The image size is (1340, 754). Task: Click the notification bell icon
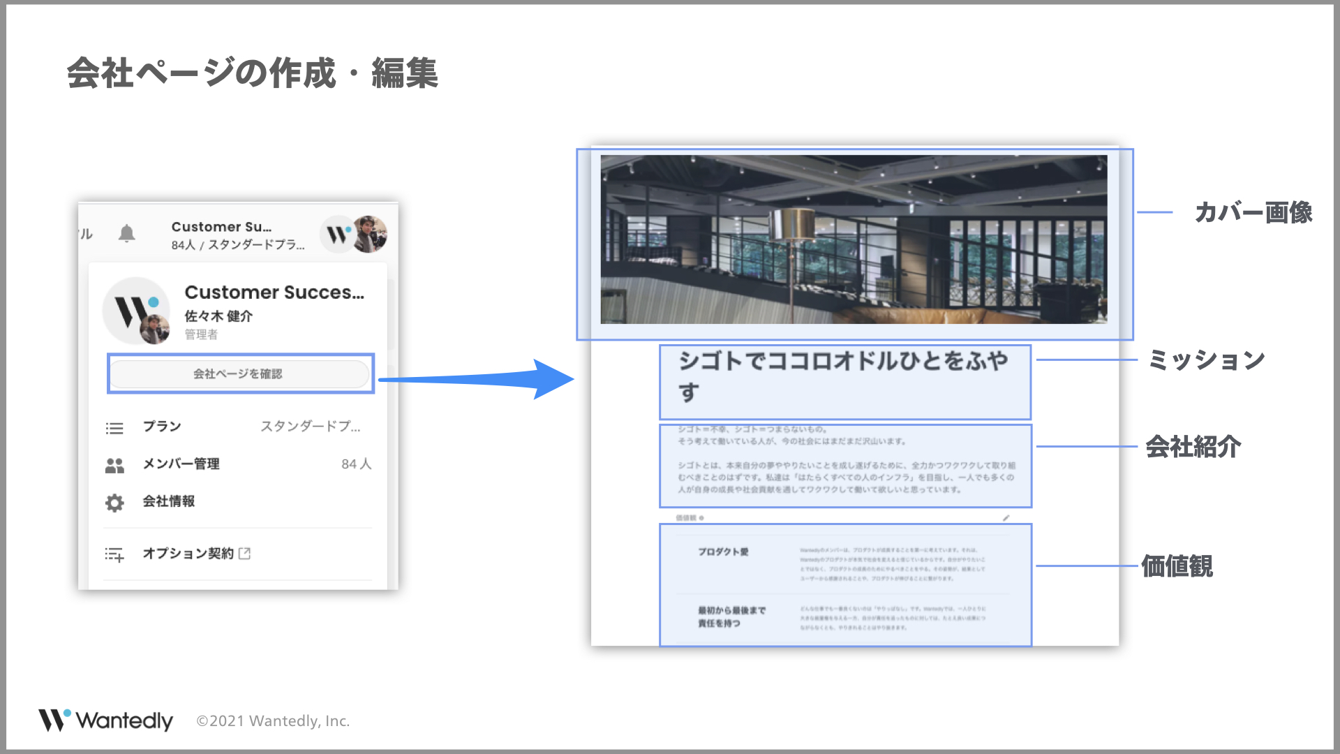click(x=126, y=234)
